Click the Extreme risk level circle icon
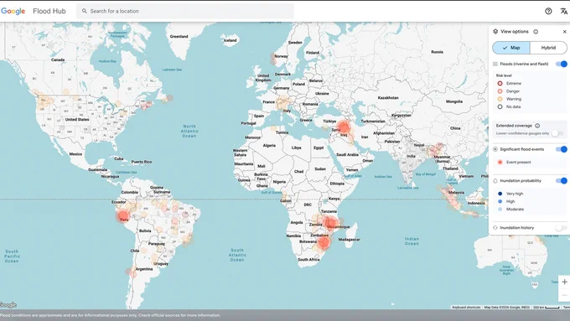 point(500,83)
